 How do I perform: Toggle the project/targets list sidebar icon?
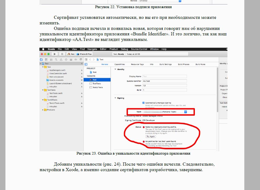tap(86, 64)
